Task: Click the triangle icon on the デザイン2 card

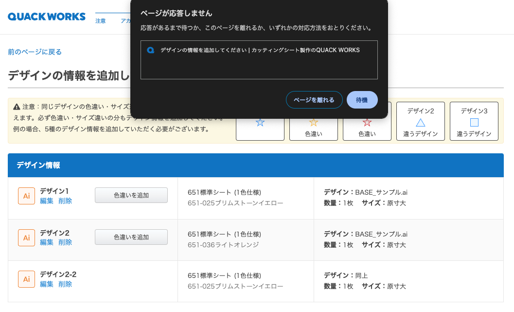Action: pyautogui.click(x=420, y=122)
